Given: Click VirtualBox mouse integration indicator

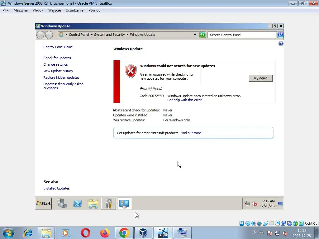Looking at the screenshot, I should pos(295,223).
